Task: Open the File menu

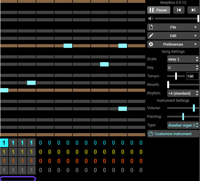Action: [173, 27]
